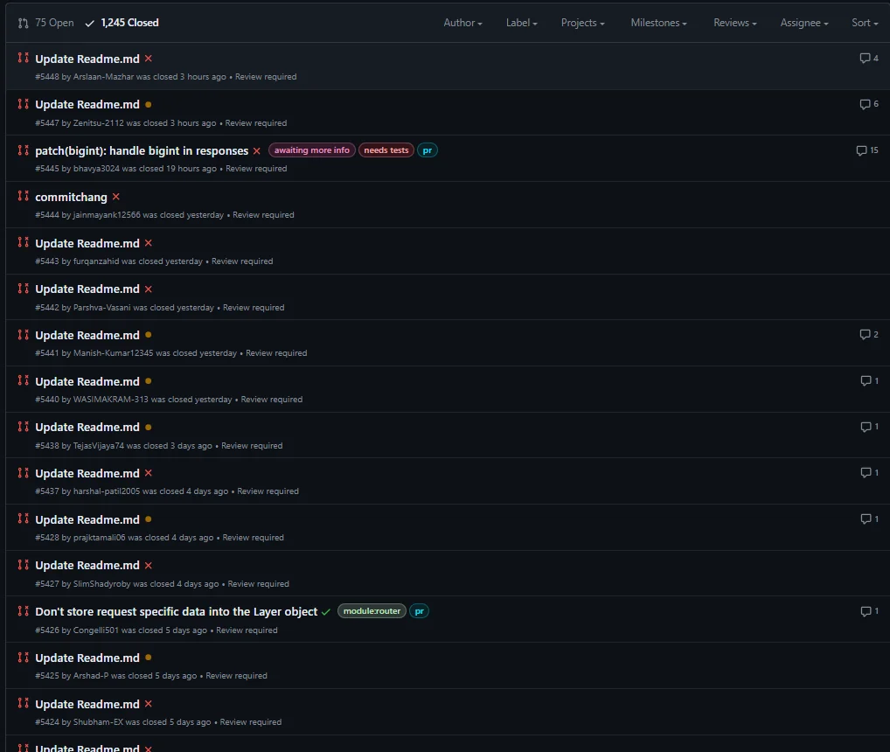Open the comment icon on PR #5426

[870, 611]
